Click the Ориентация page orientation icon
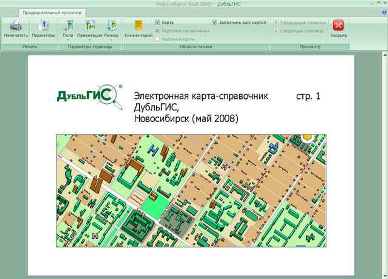This screenshot has height=279, width=388. (x=90, y=26)
